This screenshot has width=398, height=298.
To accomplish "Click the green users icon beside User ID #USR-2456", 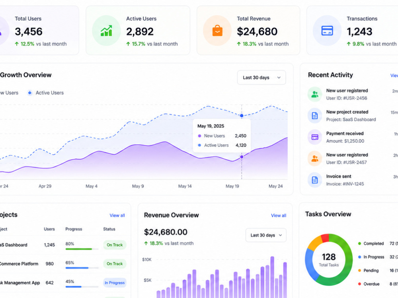I will (x=315, y=94).
